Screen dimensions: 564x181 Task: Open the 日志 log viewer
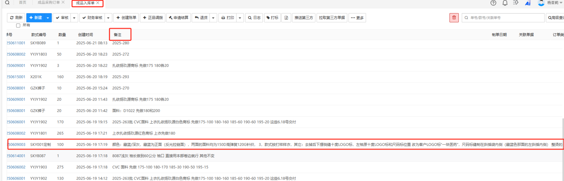click(x=254, y=18)
